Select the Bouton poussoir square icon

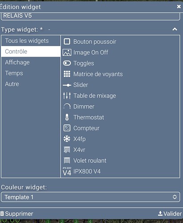67,41
